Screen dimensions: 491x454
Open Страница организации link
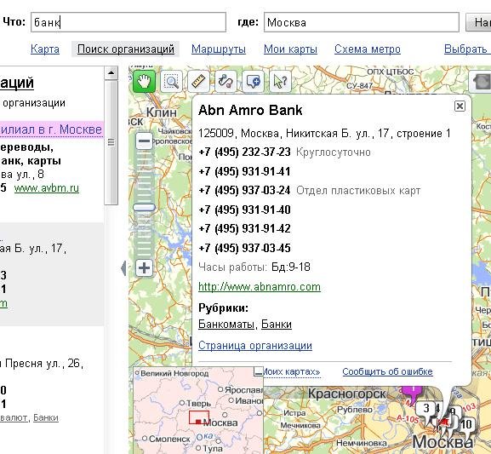pyautogui.click(x=255, y=346)
